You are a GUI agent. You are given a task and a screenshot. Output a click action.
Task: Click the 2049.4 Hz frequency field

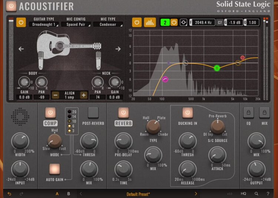pyautogui.click(x=202, y=23)
